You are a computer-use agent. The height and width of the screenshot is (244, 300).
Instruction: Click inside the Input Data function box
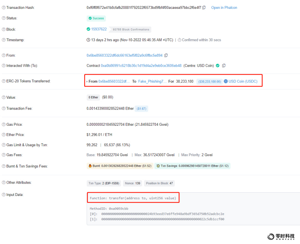click(x=133, y=198)
